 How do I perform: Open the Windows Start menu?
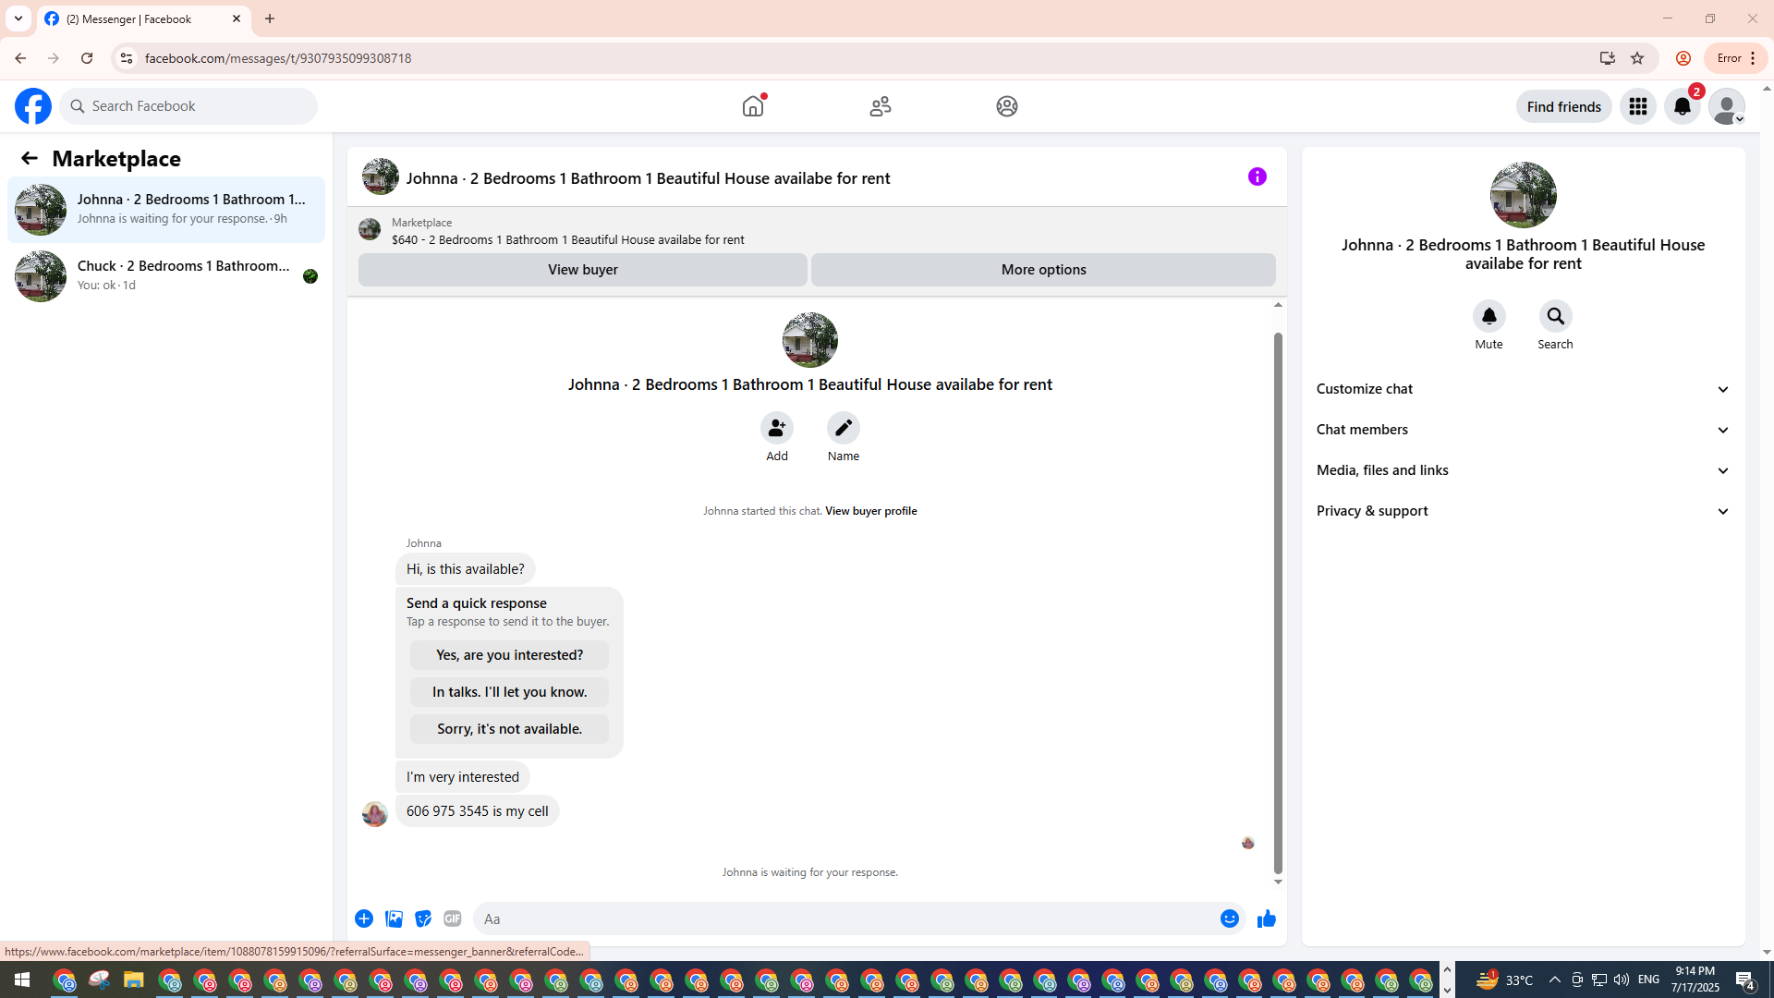coord(22,980)
